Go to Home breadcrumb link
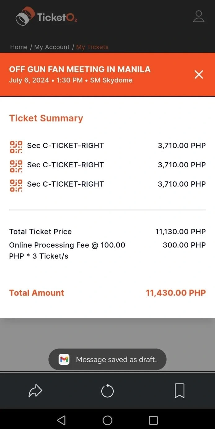 [x=19, y=47]
